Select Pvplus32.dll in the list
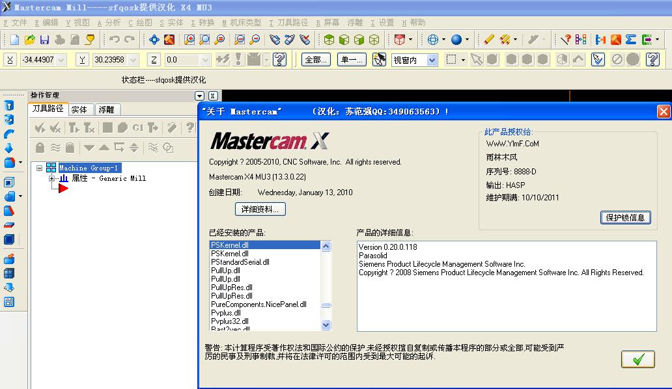This screenshot has width=672, height=389. click(x=230, y=321)
